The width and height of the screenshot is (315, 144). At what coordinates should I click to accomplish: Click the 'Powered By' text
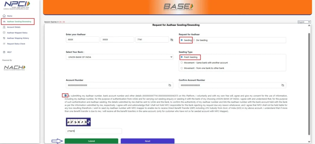pyautogui.click(x=7, y=60)
